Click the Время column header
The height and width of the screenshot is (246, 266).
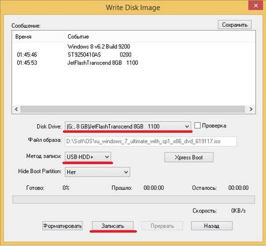point(39,37)
